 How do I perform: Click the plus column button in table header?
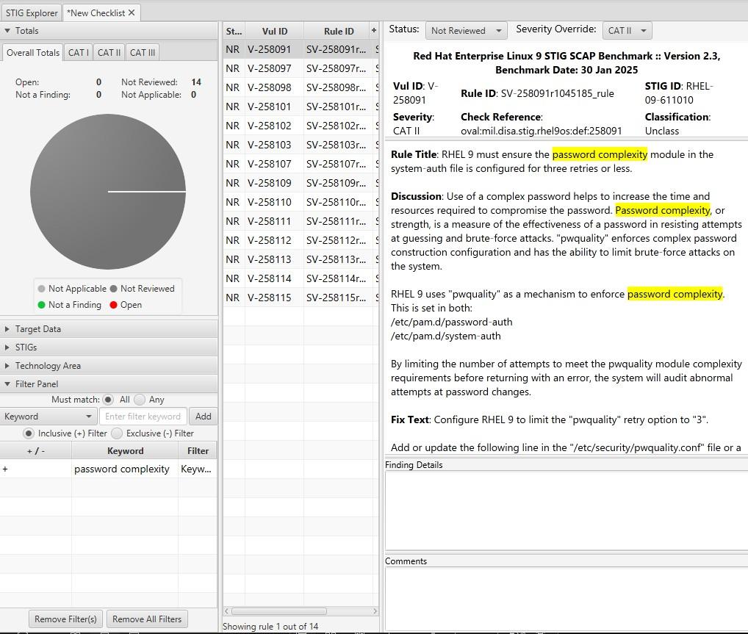coord(374,31)
